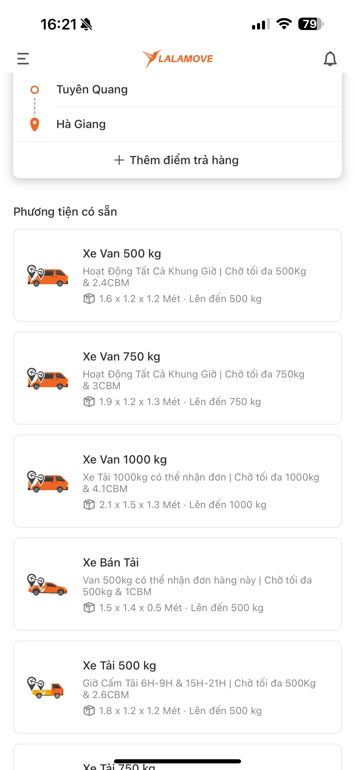Choose the Xe Van 1000 kg card
Screen dimensions: 355x770
(x=177, y=481)
